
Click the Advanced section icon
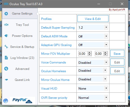6,69
